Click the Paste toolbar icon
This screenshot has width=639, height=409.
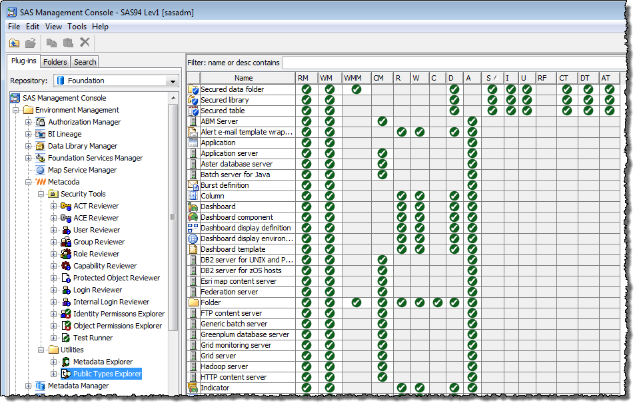pyautogui.click(x=68, y=43)
